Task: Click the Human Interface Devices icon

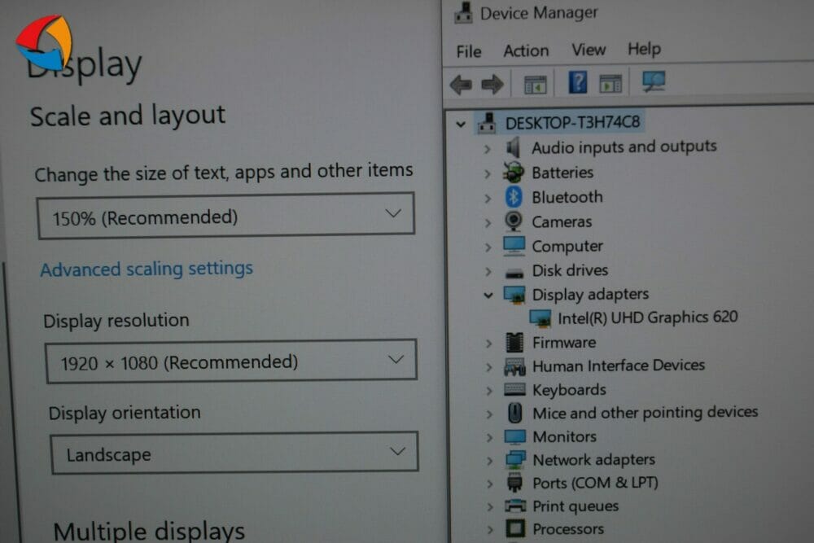Action: (514, 366)
